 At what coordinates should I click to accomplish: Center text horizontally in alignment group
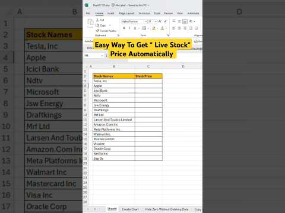(179, 28)
